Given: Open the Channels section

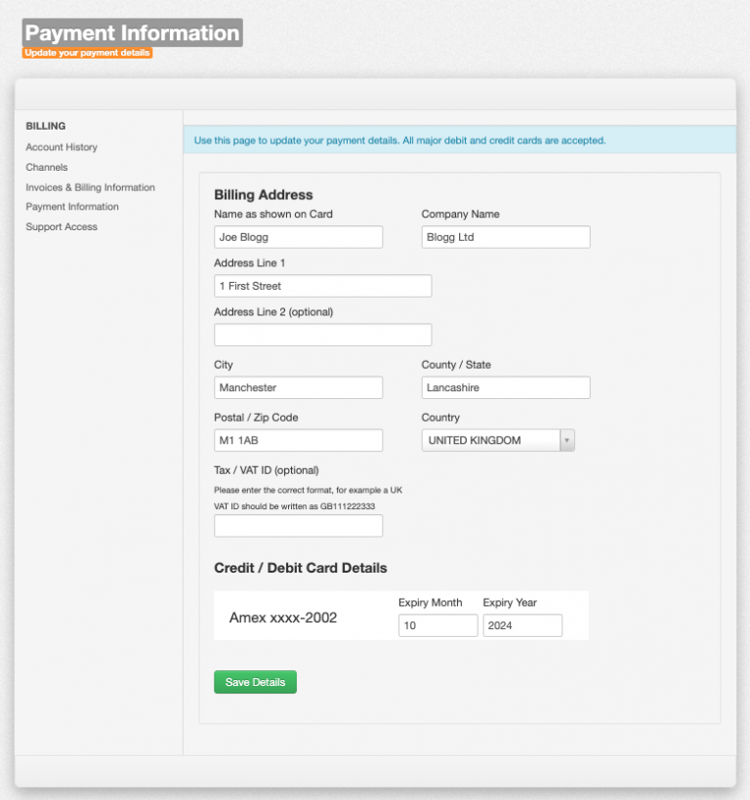Looking at the screenshot, I should 44,167.
